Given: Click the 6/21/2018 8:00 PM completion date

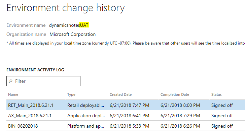Looking at the screenshot, I should [180, 105].
